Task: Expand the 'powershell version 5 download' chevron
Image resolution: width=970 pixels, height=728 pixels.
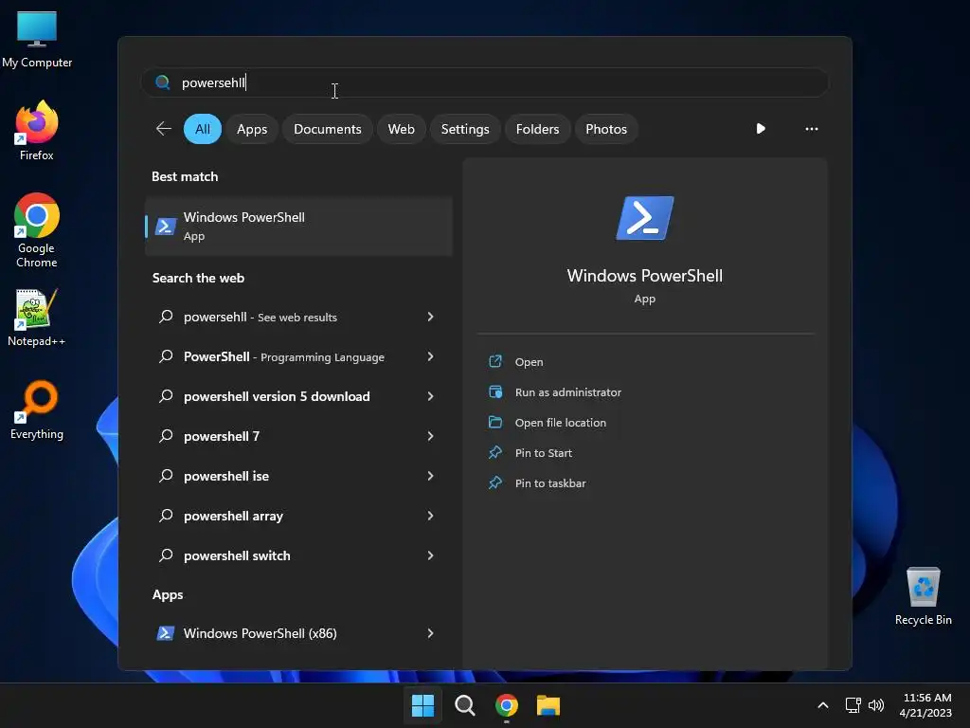Action: pyautogui.click(x=431, y=396)
